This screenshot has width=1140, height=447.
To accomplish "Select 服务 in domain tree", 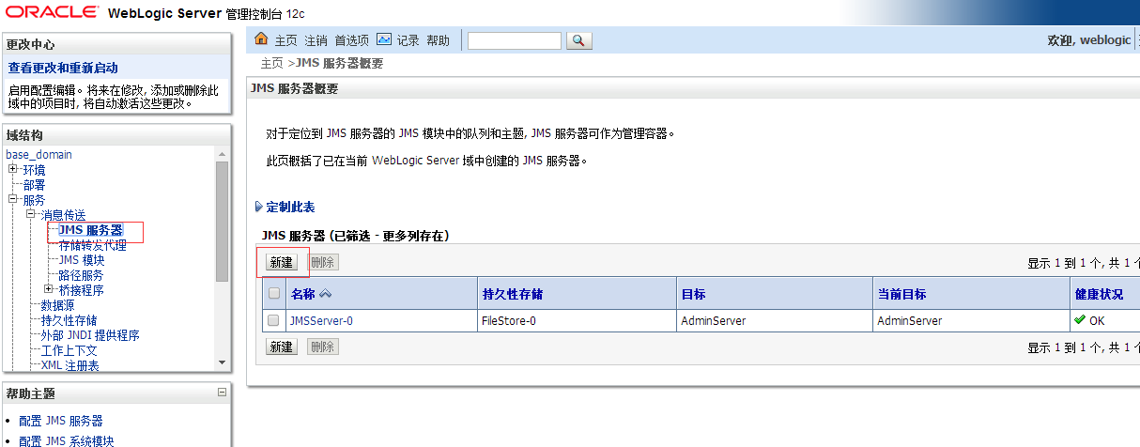I will point(34,200).
